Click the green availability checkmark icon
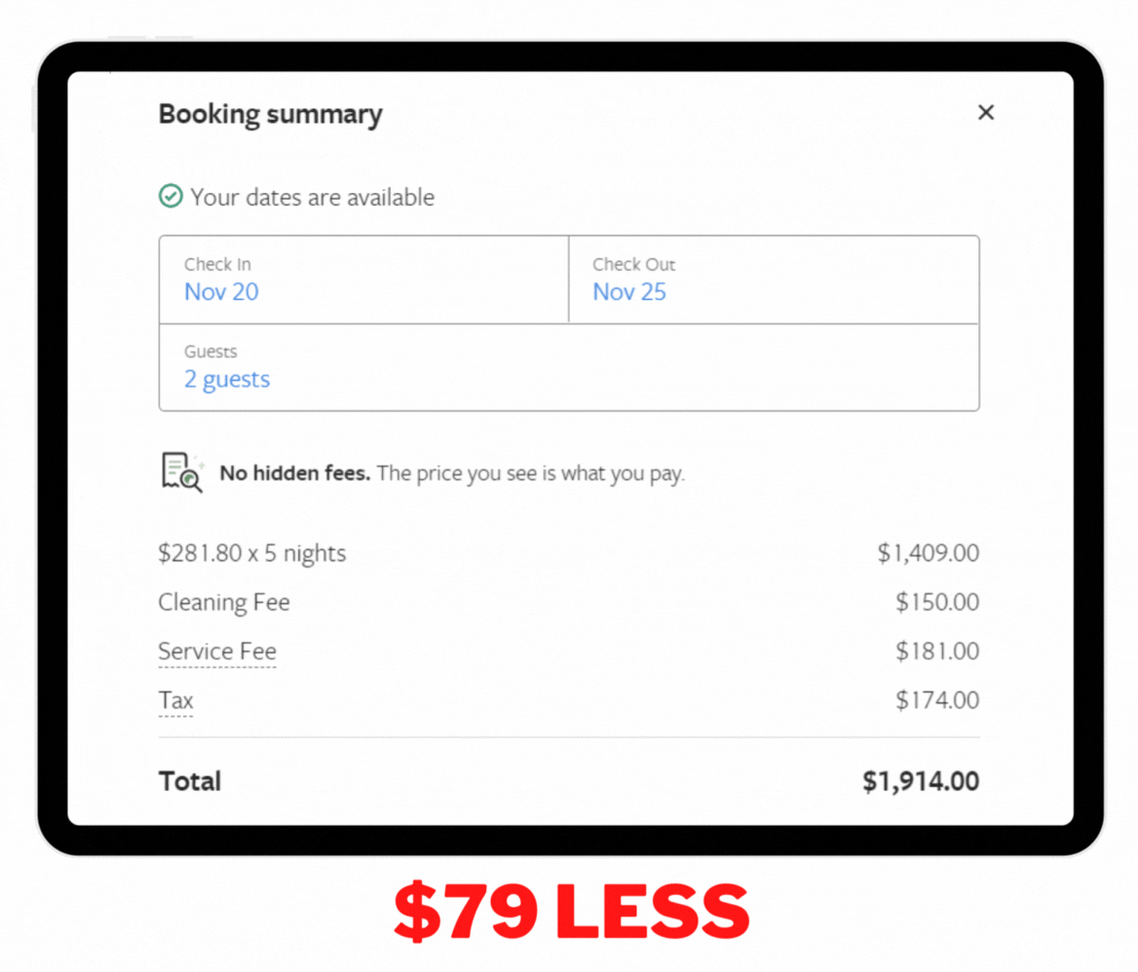The width and height of the screenshot is (1138, 972). (171, 197)
